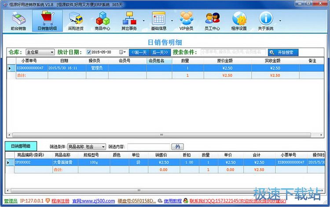Click lower table scroll left arrow
The image size is (330, 207).
click(x=8, y=191)
